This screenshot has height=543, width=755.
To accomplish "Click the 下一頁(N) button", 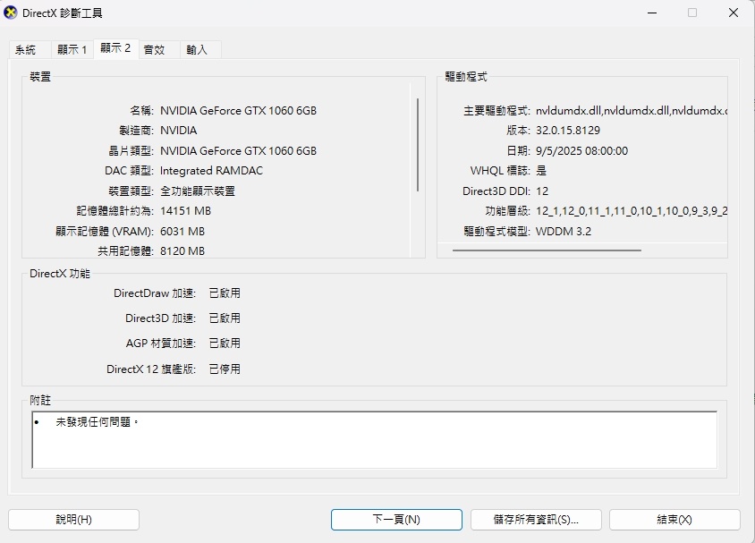I will (x=396, y=520).
